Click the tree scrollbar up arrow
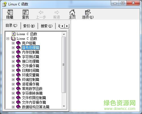 [64, 34]
